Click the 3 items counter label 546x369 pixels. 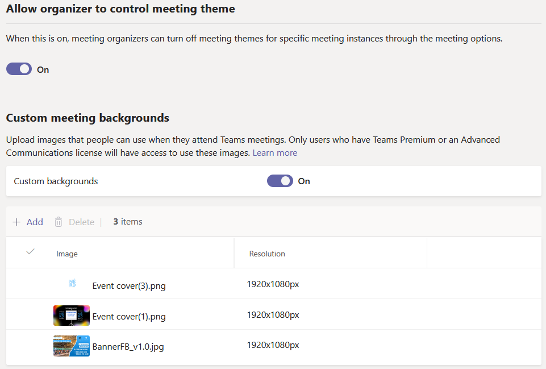127,222
